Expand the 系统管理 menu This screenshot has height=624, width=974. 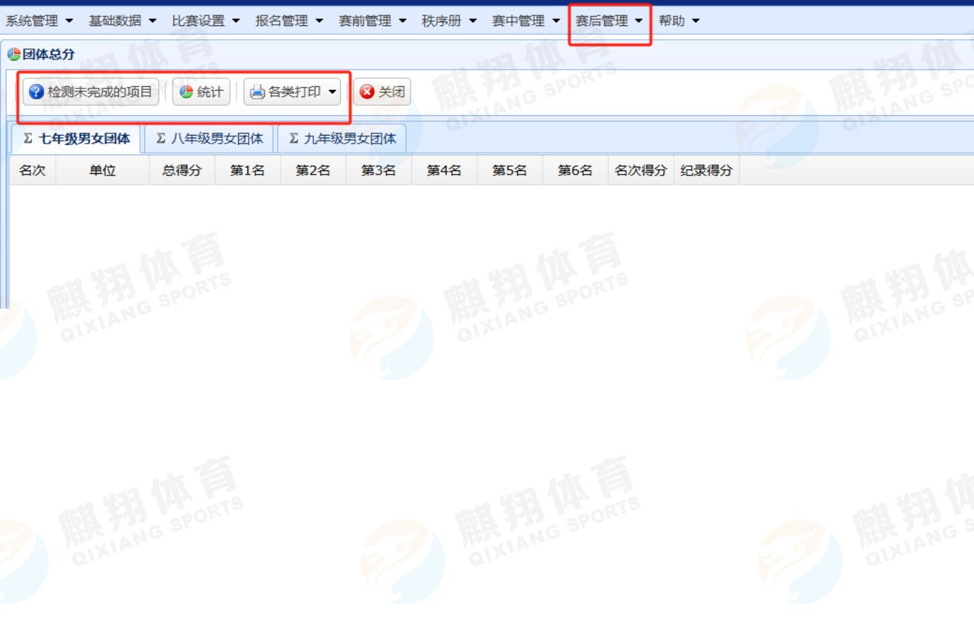coord(39,21)
